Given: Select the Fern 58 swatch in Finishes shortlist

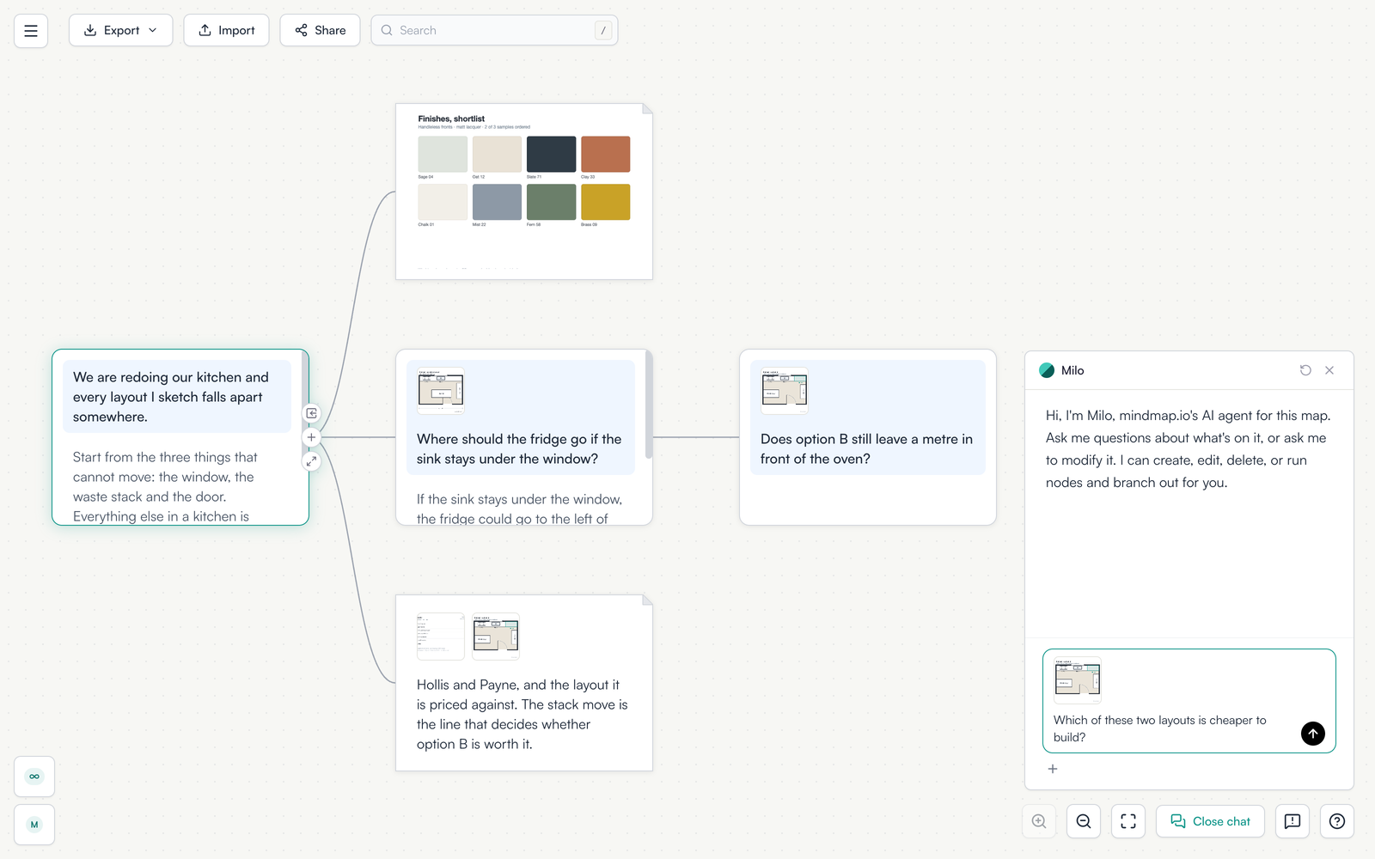Looking at the screenshot, I should click(551, 202).
